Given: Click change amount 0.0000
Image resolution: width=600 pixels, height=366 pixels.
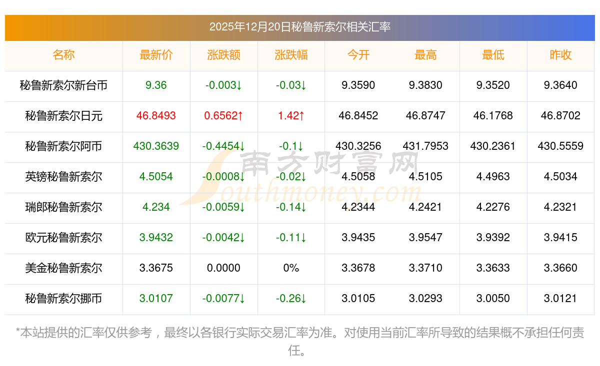Looking at the screenshot, I should (x=223, y=268).
